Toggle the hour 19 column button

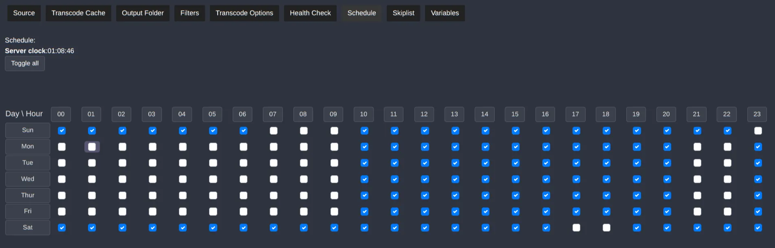point(636,114)
